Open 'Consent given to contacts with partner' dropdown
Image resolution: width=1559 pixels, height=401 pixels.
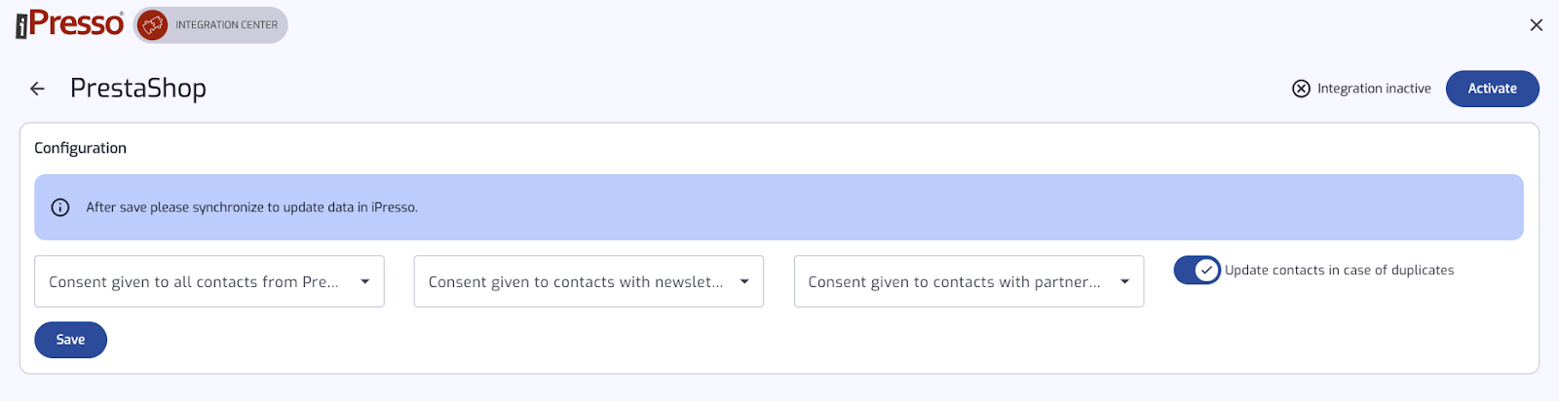click(955, 281)
